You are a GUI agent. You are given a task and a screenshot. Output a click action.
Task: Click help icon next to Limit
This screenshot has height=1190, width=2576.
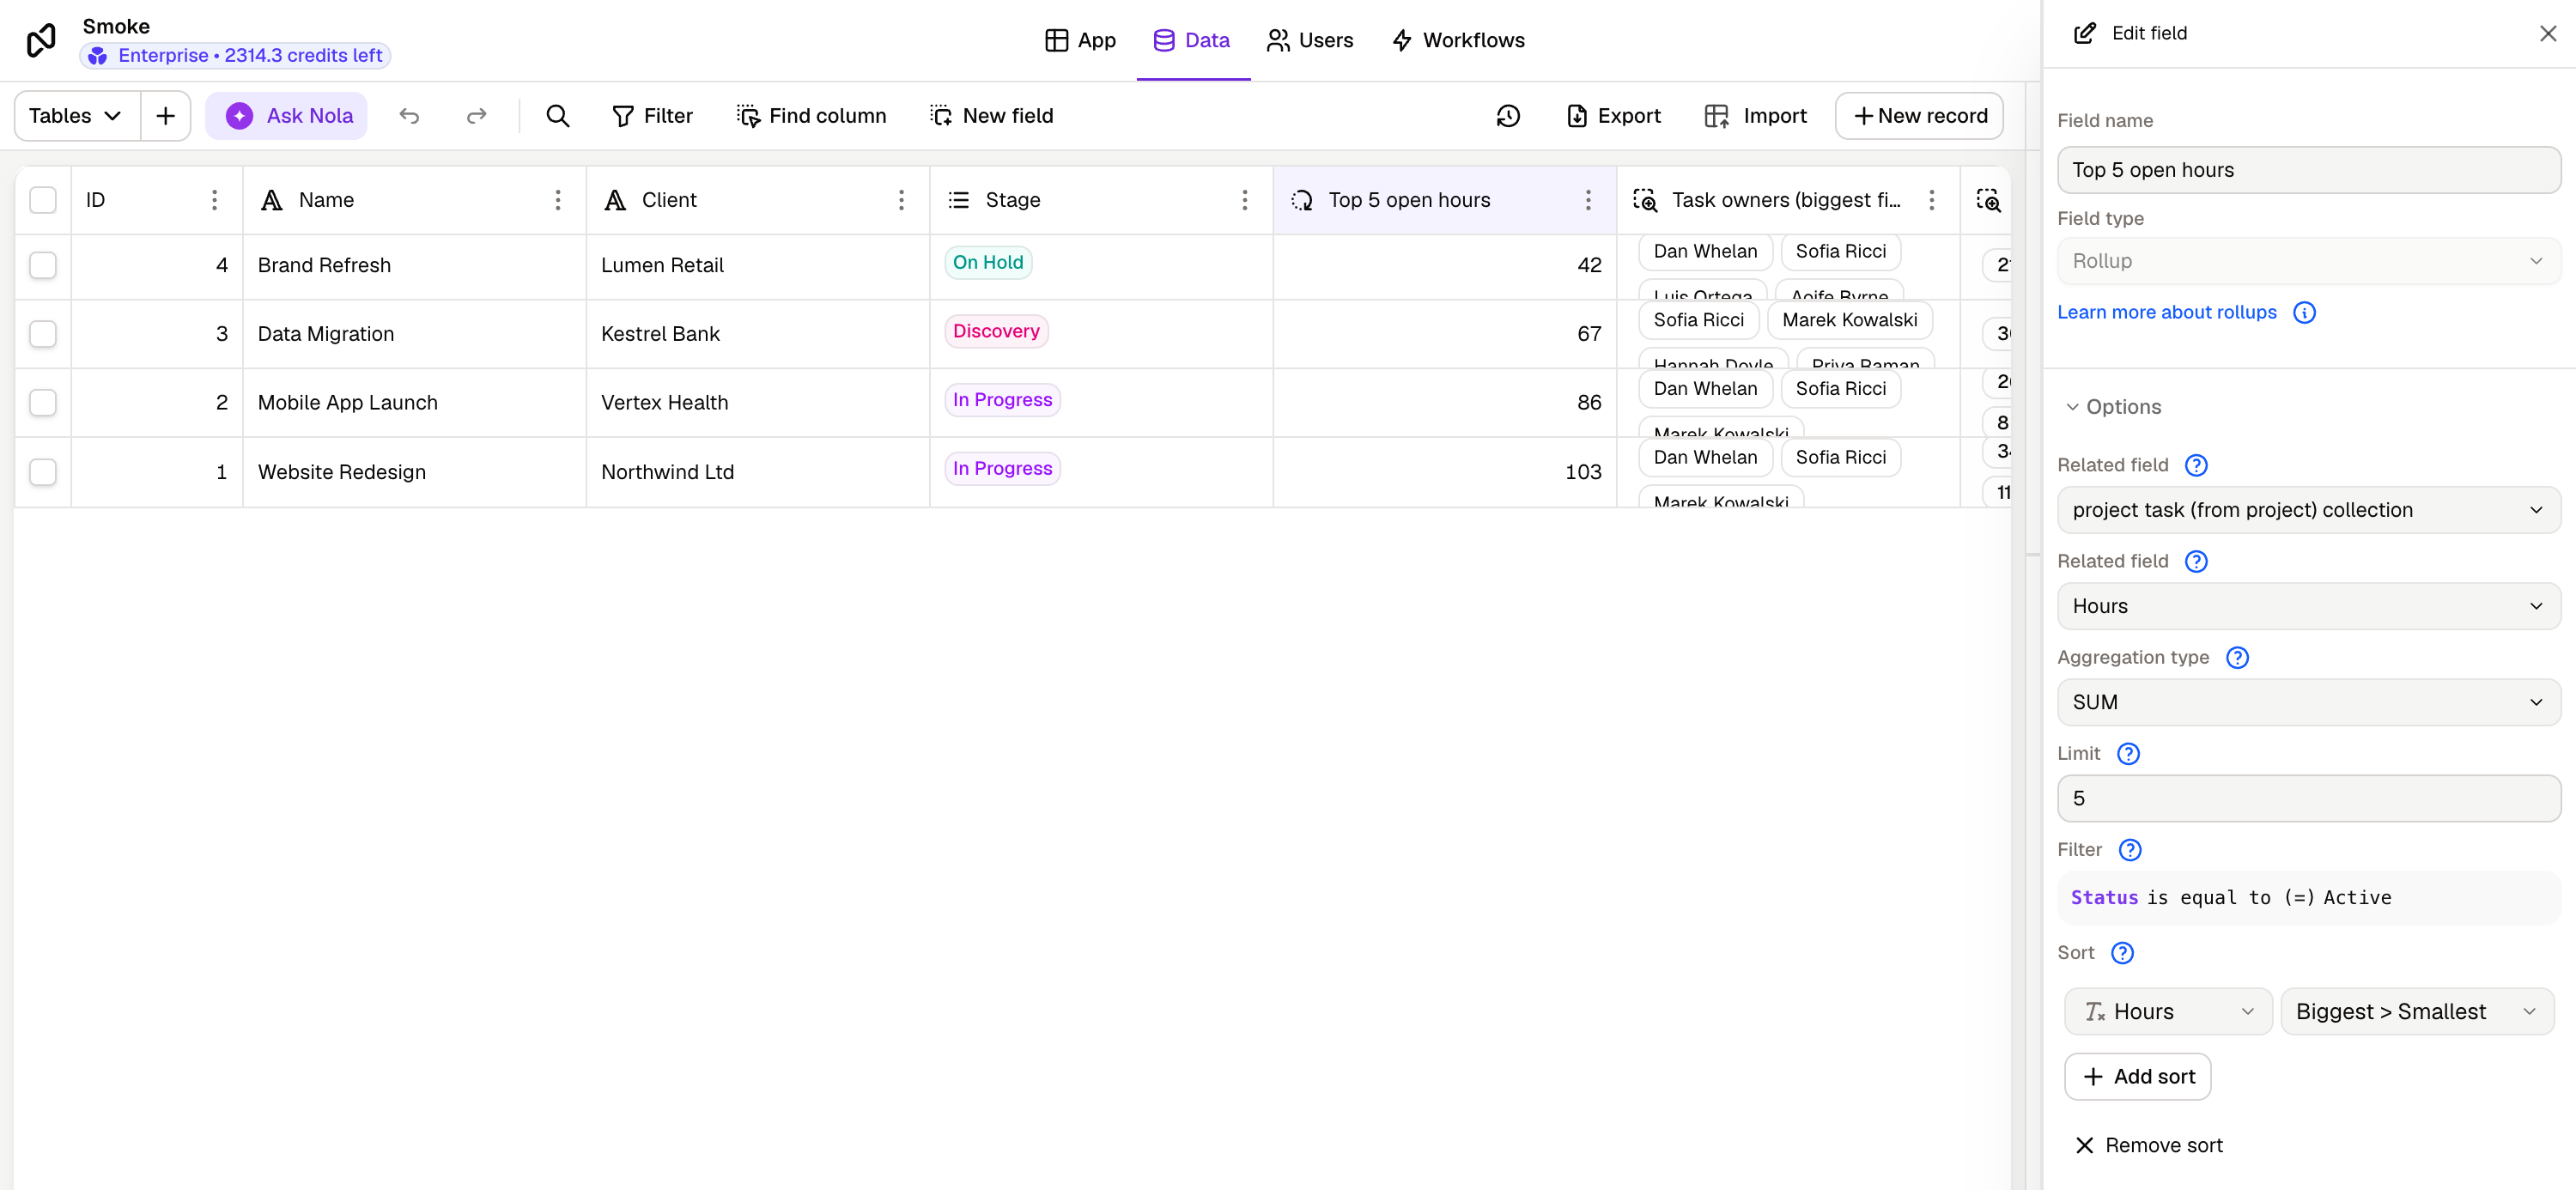(x=2128, y=754)
